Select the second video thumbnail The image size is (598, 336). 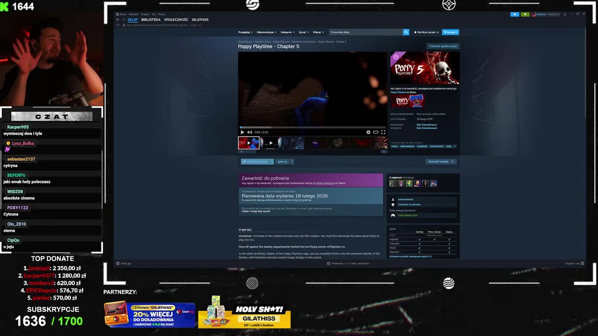pos(271,143)
